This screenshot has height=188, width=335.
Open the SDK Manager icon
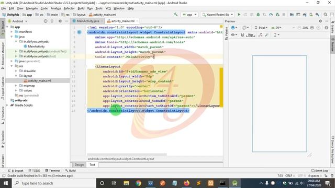coord(317,15)
